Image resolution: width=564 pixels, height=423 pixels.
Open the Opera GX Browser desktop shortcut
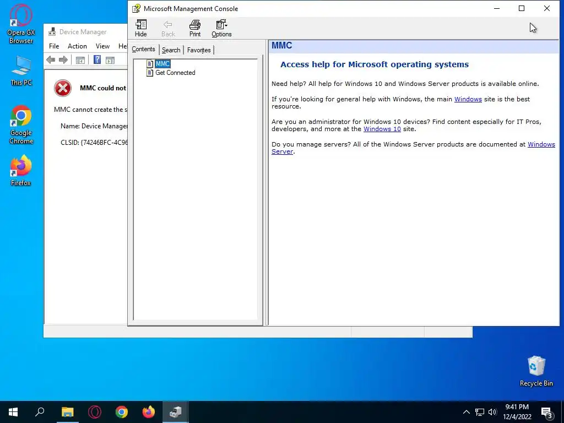tap(21, 24)
